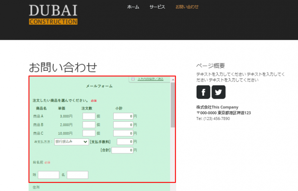Click the 商品A order quantity field
Image resolution: width=298 pixels, height=191 pixels.
click(x=89, y=116)
